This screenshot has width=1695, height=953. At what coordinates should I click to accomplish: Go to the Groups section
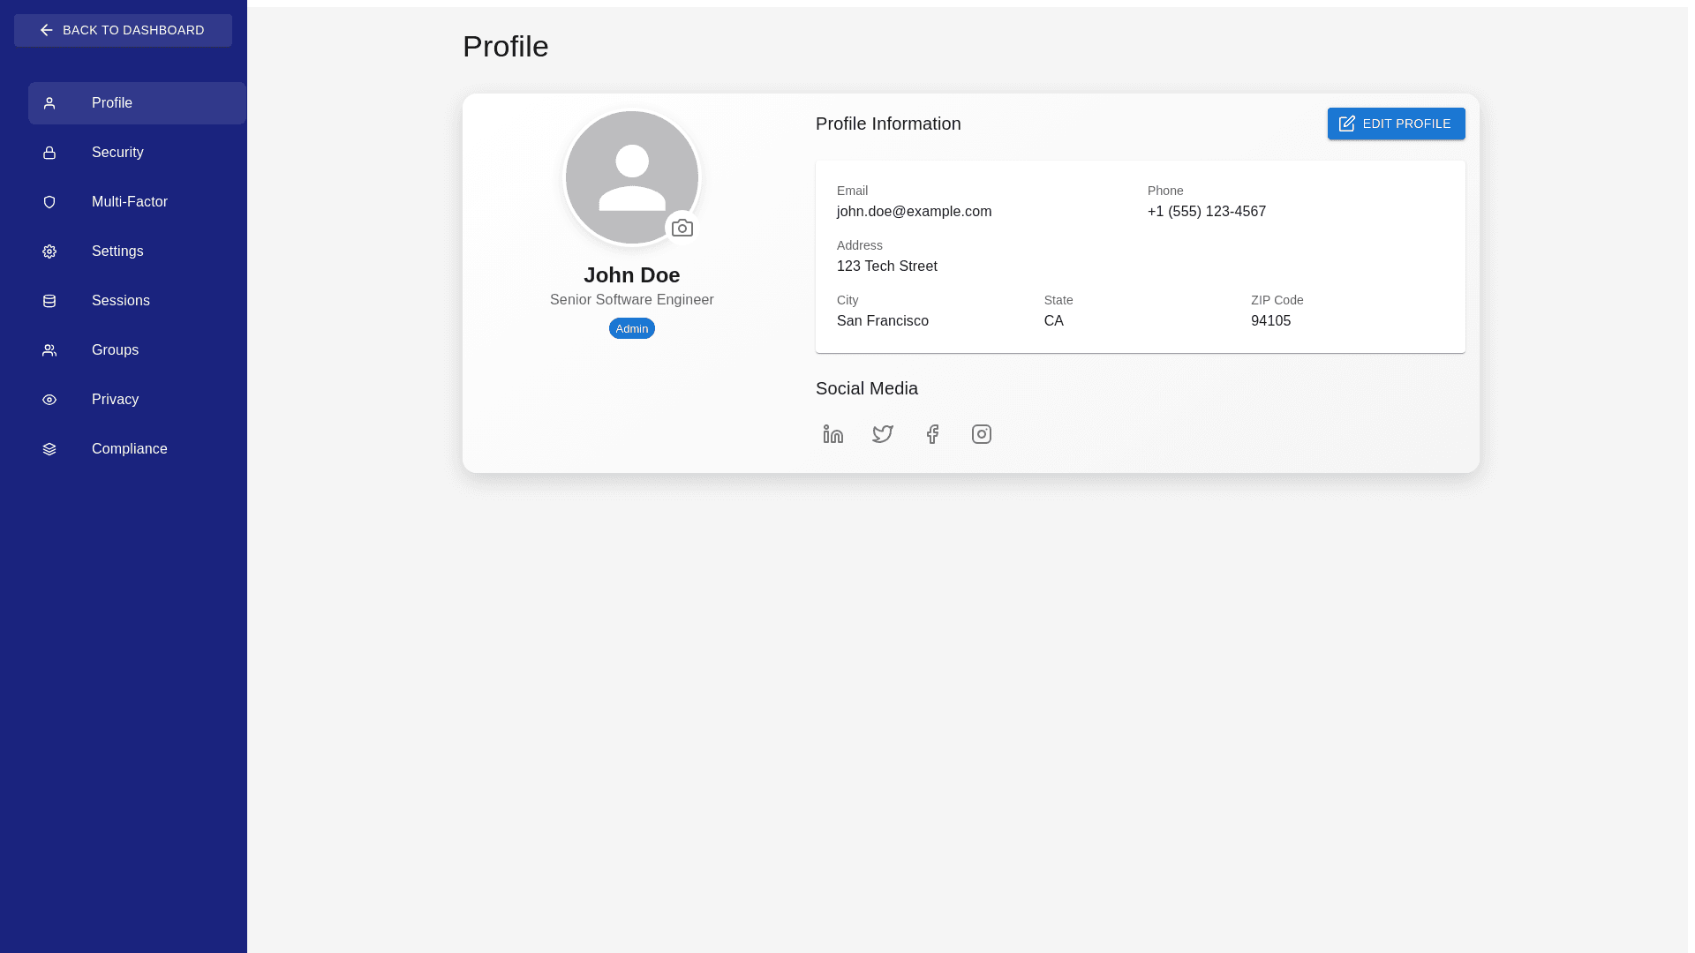(115, 350)
